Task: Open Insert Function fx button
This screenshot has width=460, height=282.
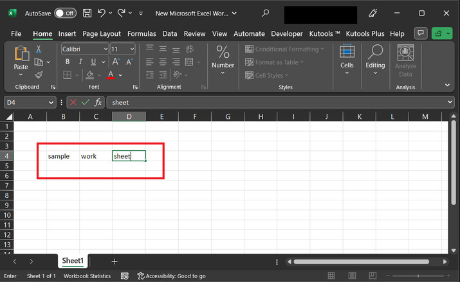Action: pos(98,102)
